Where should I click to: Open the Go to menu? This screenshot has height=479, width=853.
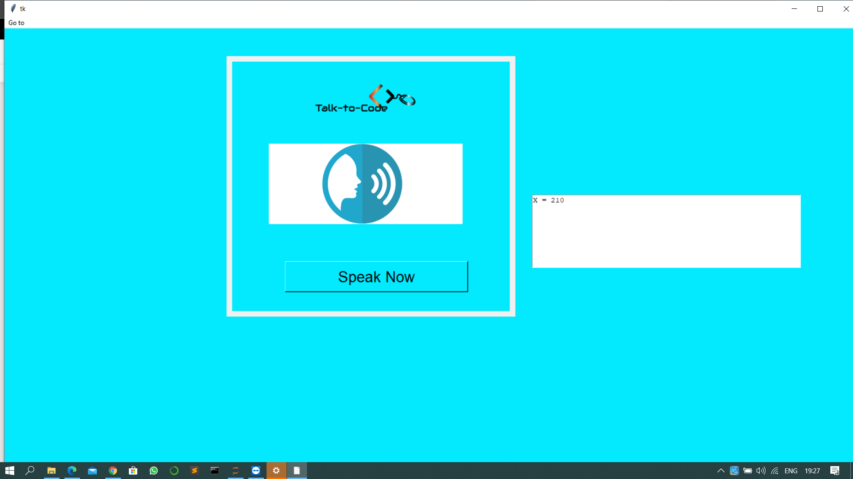tap(16, 23)
